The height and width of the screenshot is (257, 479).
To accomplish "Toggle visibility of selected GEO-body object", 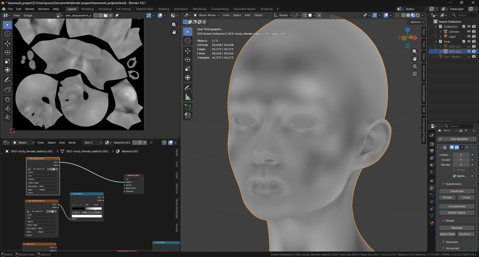I will pos(469,52).
